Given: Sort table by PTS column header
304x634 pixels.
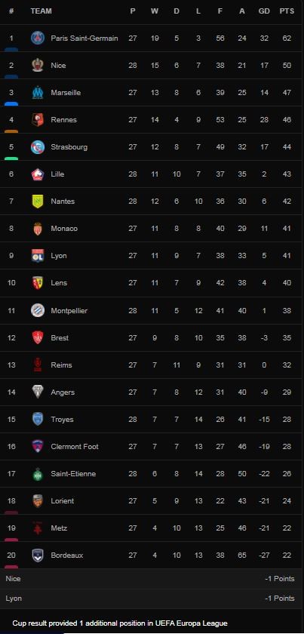Looking at the screenshot, I should tap(287, 11).
